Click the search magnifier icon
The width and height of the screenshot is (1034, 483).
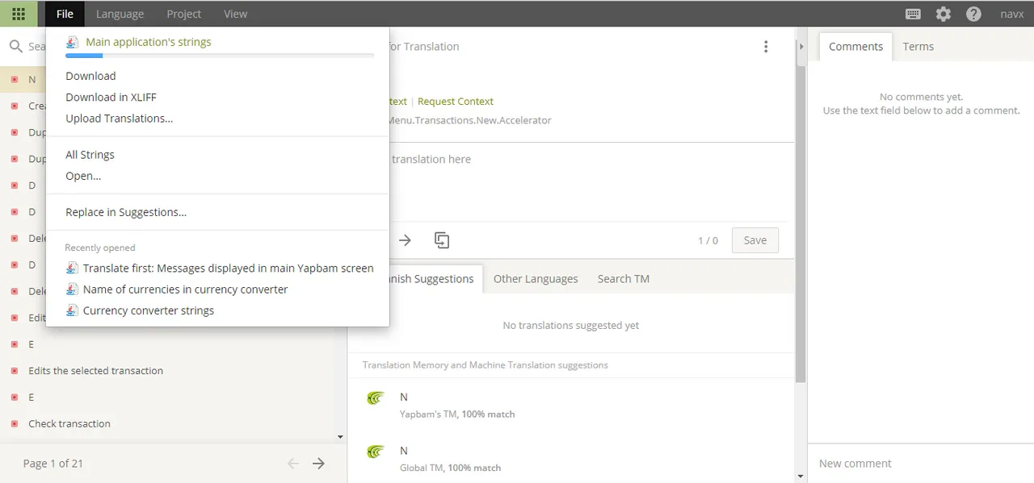tap(15, 47)
